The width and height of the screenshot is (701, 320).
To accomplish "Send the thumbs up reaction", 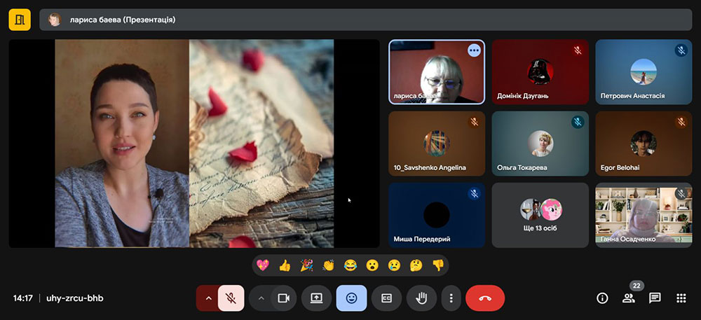I will [x=285, y=265].
